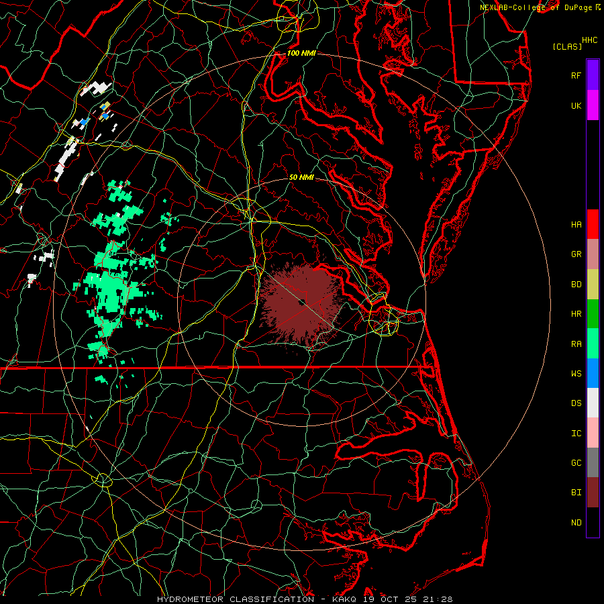Select the BD yellow legend color block
The width and height of the screenshot is (604, 604).
point(593,285)
